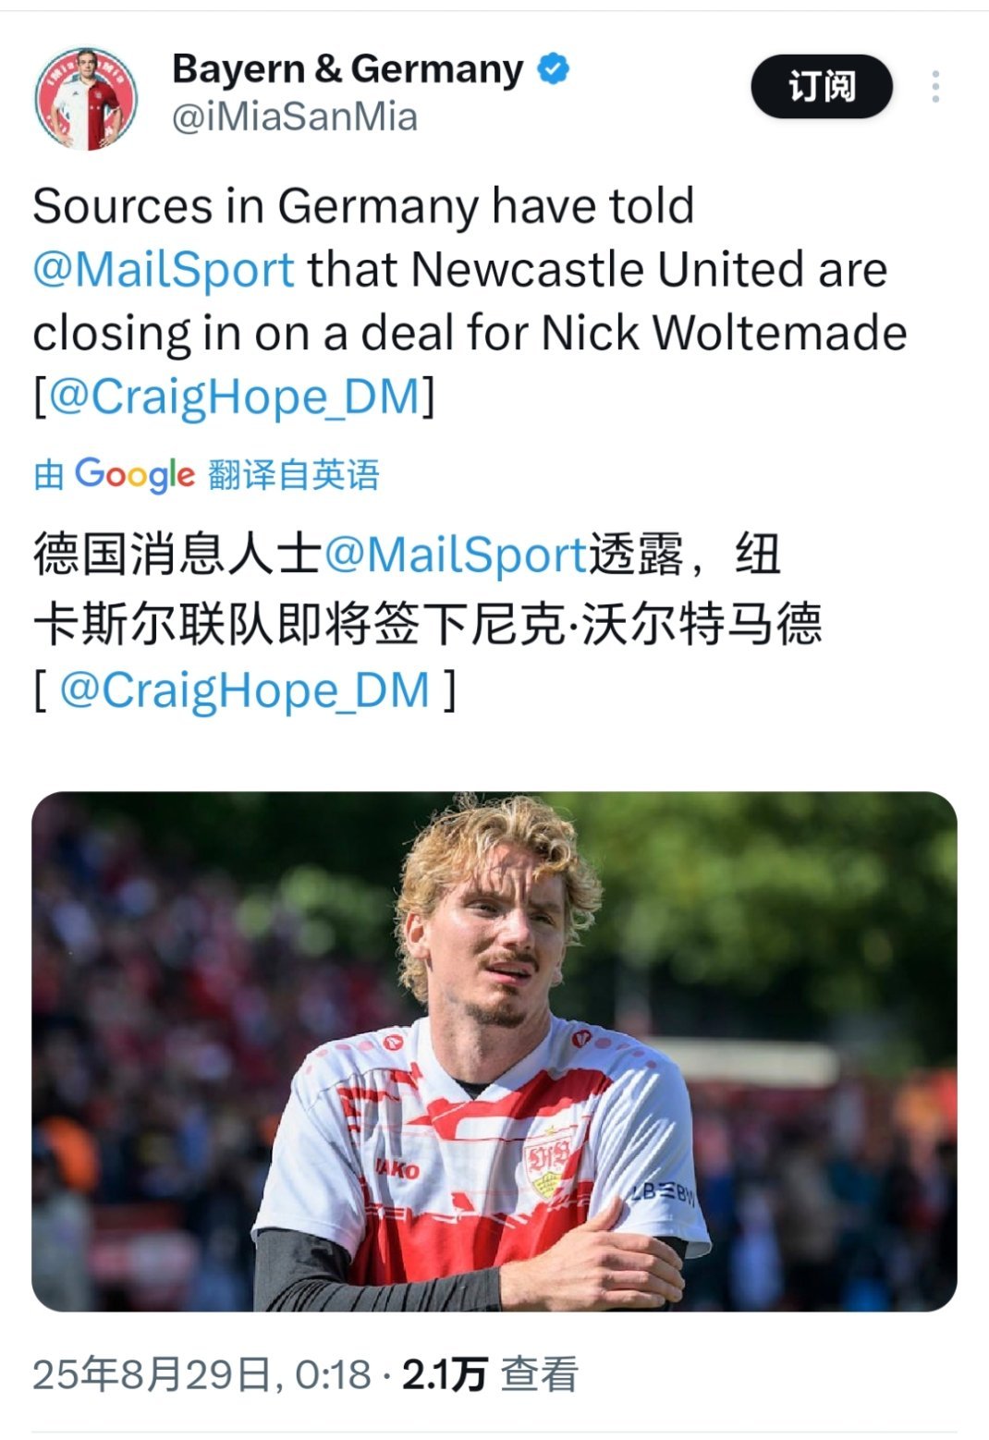Open the three-dot more options menu
The image size is (989, 1440).
[935, 87]
